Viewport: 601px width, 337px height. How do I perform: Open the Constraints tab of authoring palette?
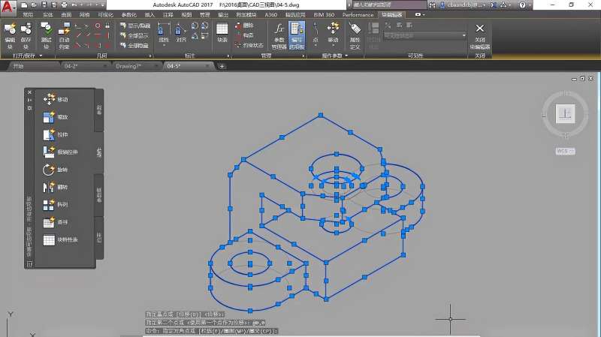(x=99, y=238)
